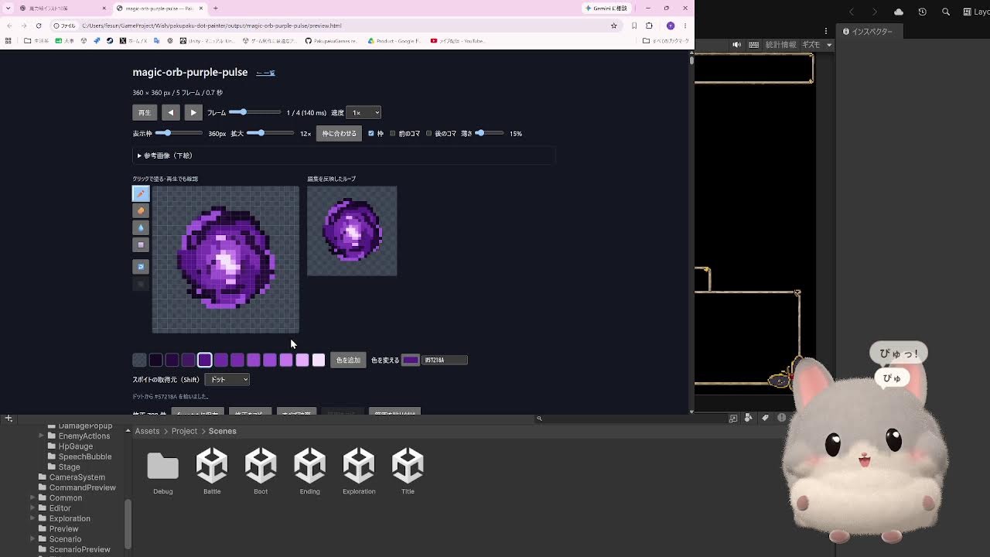Viewport: 990px width, 557px height.
Task: Open a new browser tab
Action: (x=216, y=8)
